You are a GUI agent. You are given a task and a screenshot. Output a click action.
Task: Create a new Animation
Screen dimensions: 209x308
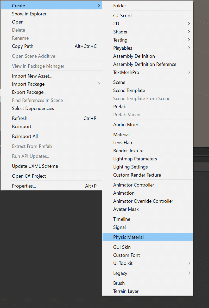point(148,193)
